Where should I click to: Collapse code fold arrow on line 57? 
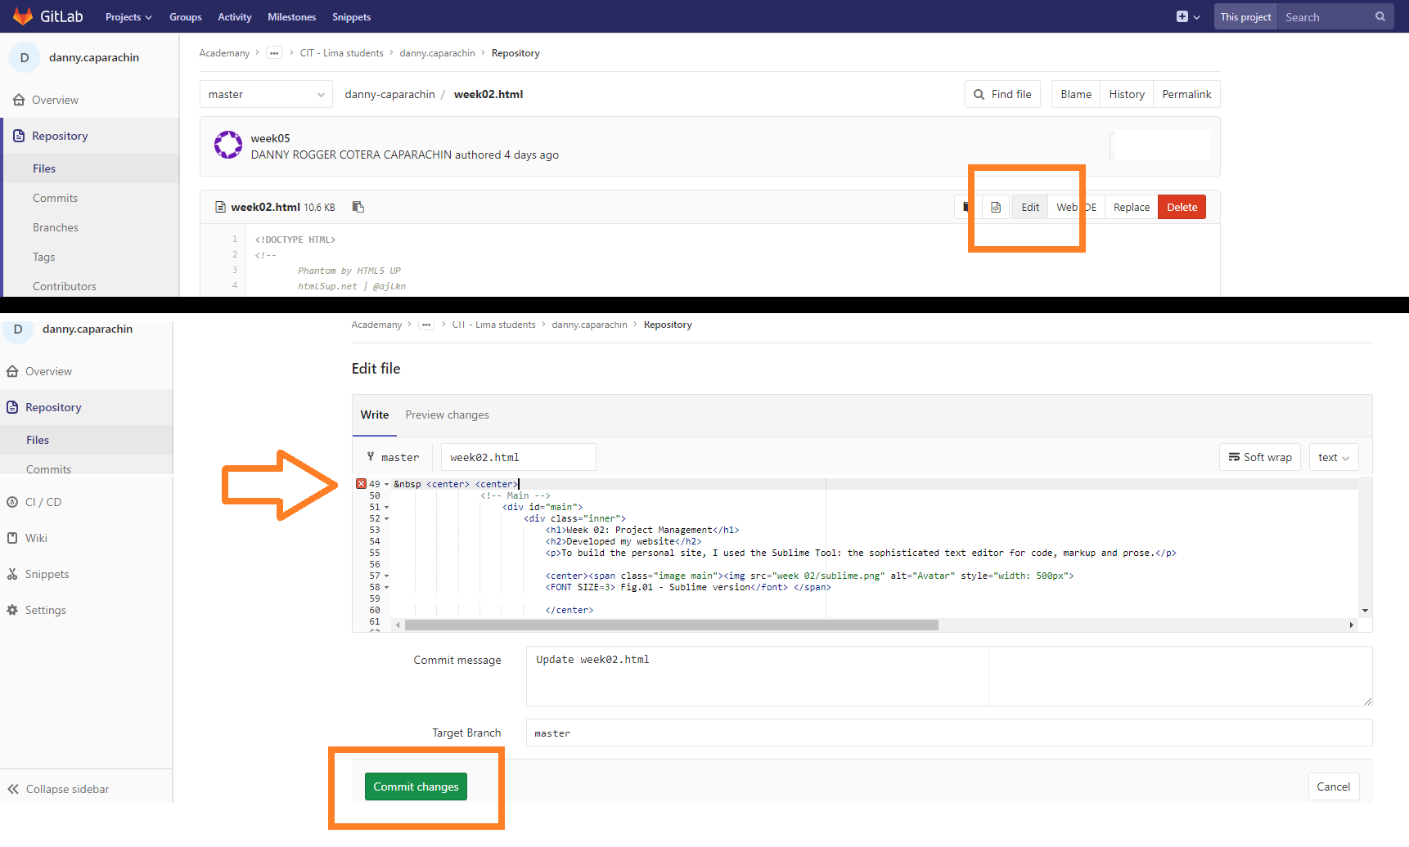pos(386,576)
